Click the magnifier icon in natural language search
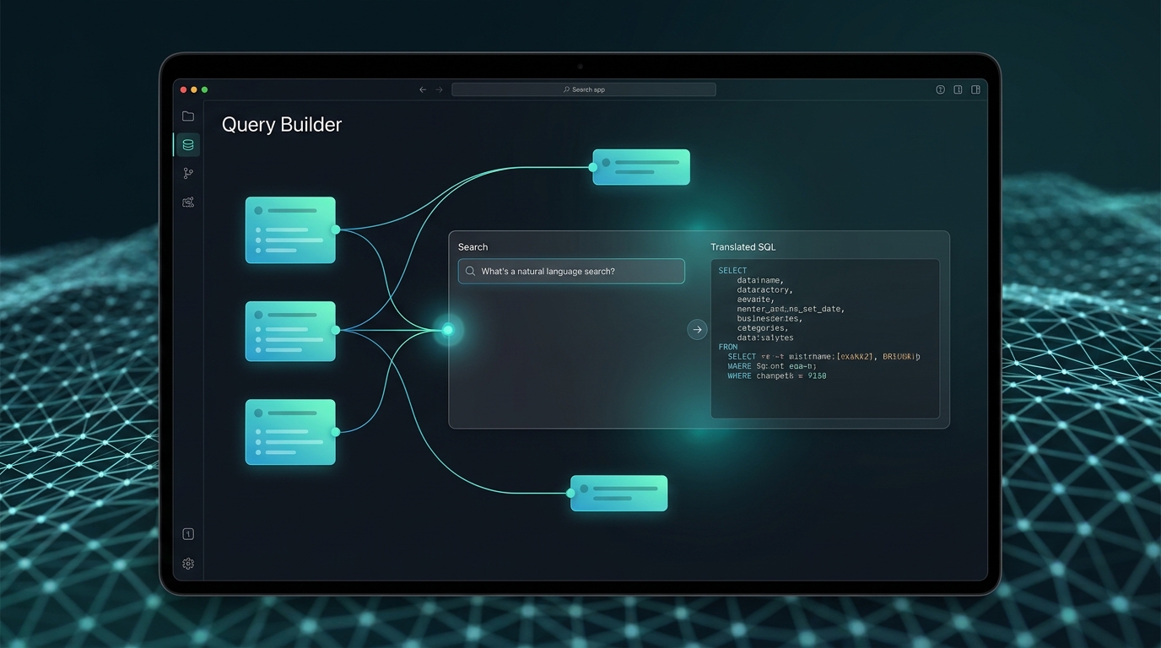The width and height of the screenshot is (1161, 648). 471,272
